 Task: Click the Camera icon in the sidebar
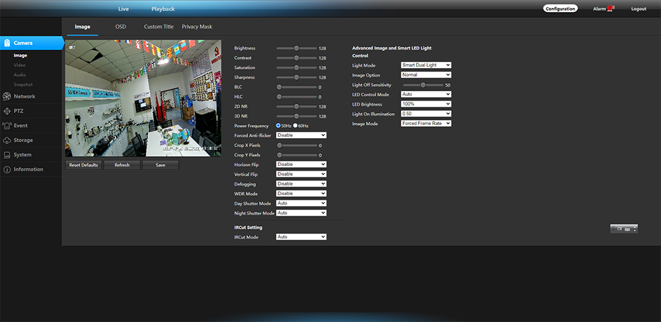pos(7,43)
